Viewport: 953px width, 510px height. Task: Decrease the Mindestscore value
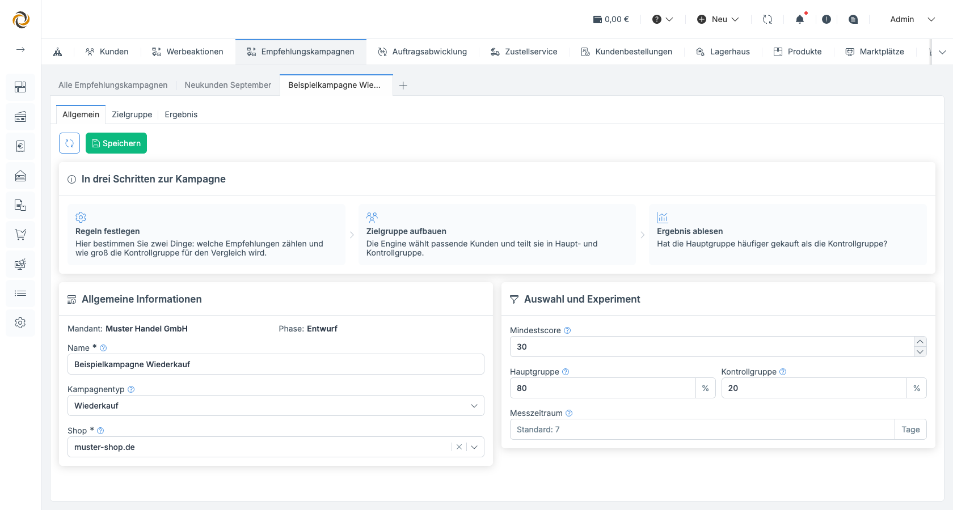920,352
